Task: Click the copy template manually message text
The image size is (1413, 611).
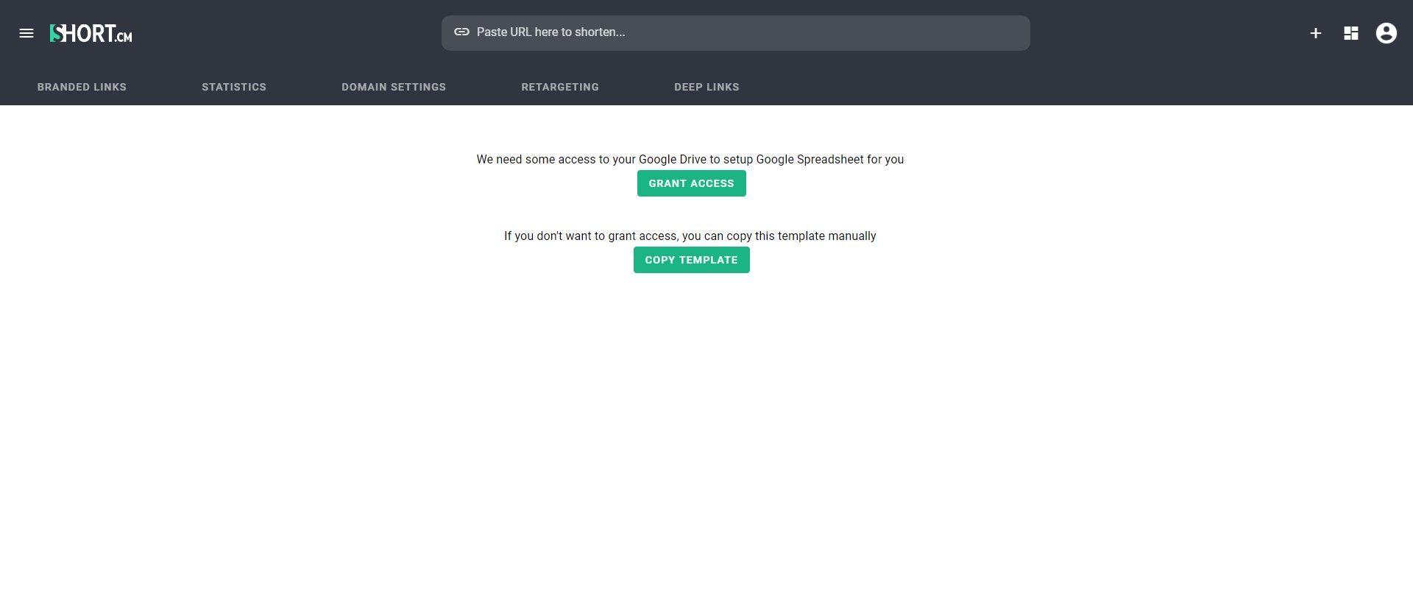Action: [x=690, y=236]
